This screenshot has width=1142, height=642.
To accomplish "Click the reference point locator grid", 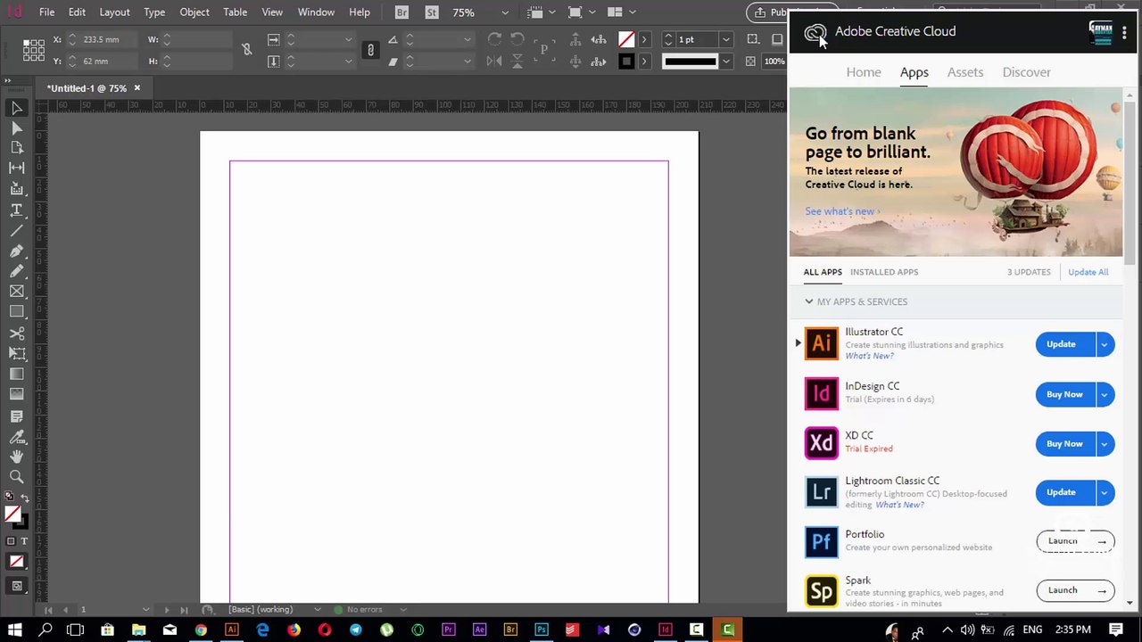I will pos(34,50).
